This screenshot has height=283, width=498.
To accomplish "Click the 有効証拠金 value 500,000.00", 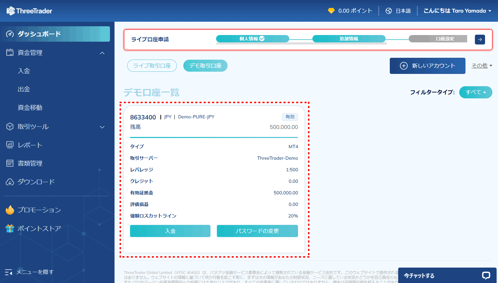I will pos(286,193).
